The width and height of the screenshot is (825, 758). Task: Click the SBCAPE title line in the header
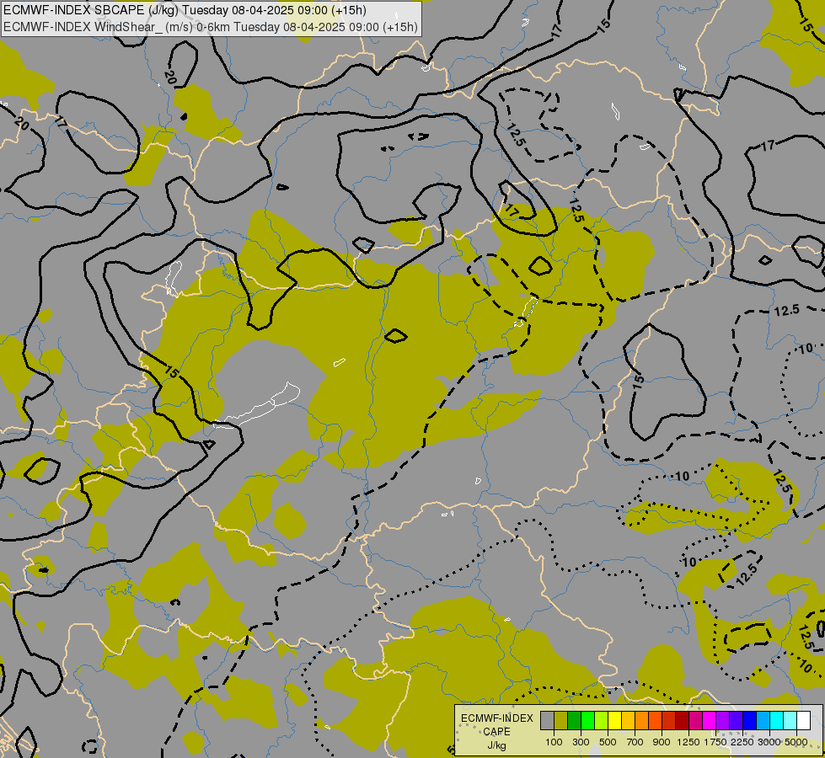(x=185, y=10)
